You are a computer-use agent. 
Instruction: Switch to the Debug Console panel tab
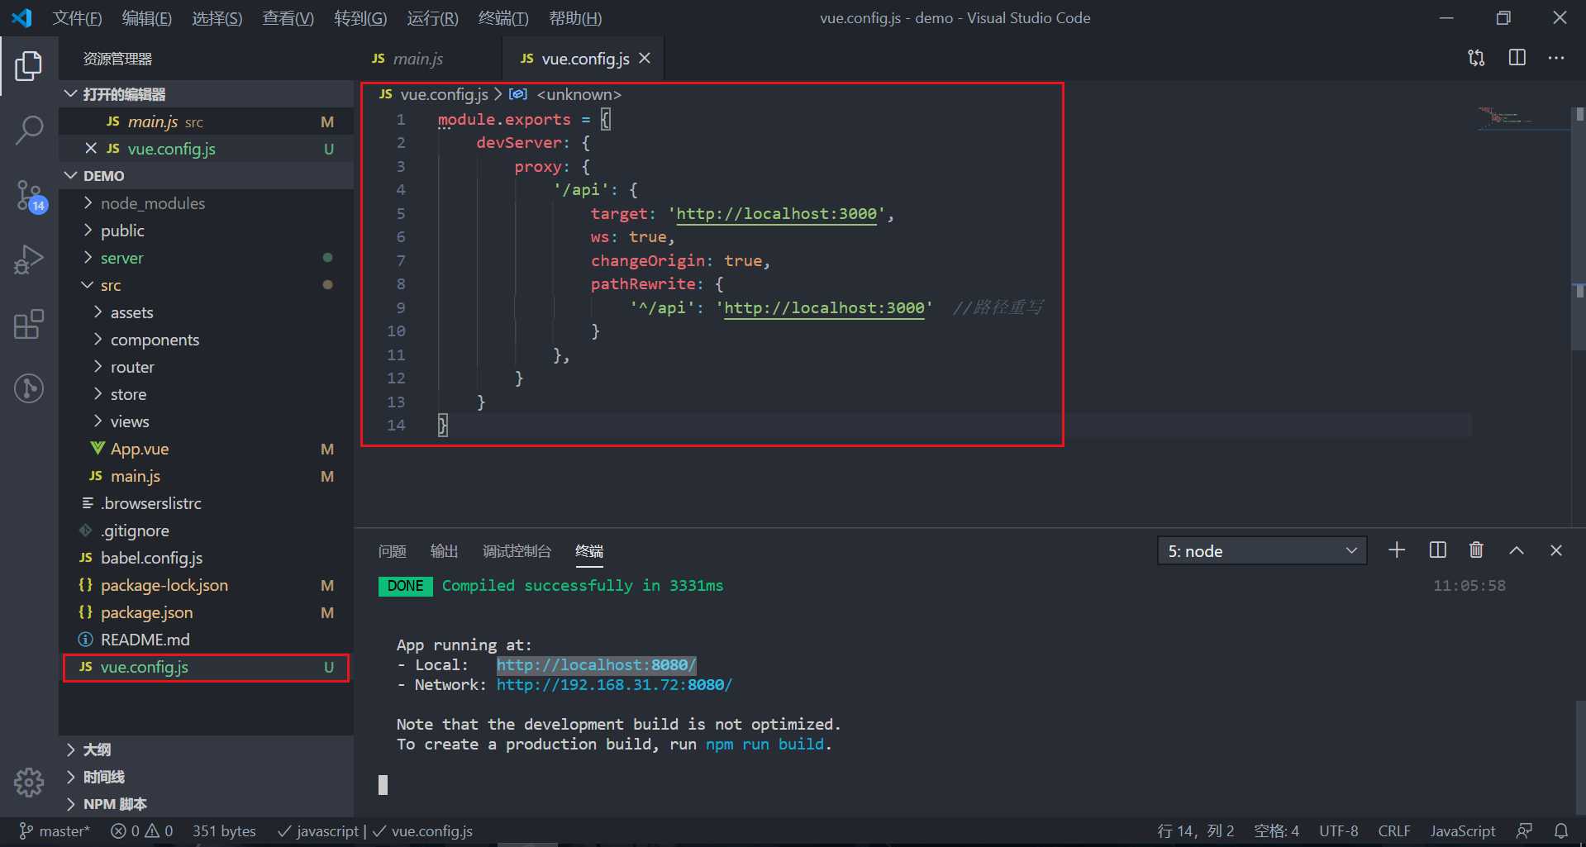(x=517, y=551)
